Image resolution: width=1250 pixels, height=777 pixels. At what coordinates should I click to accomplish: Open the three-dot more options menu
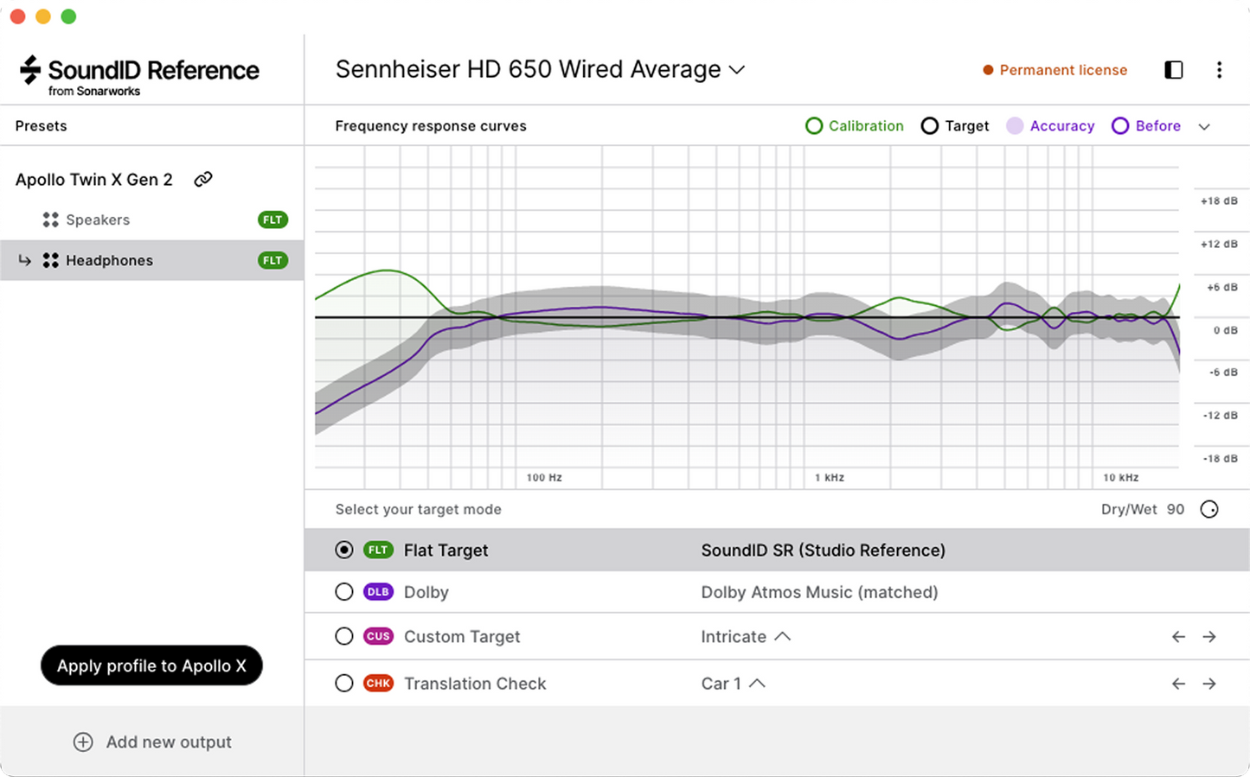tap(1219, 70)
